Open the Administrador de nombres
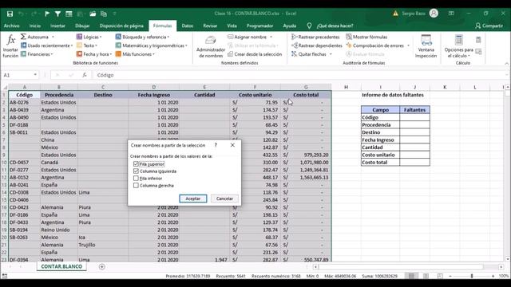The height and width of the screenshot is (287, 511). click(x=211, y=47)
